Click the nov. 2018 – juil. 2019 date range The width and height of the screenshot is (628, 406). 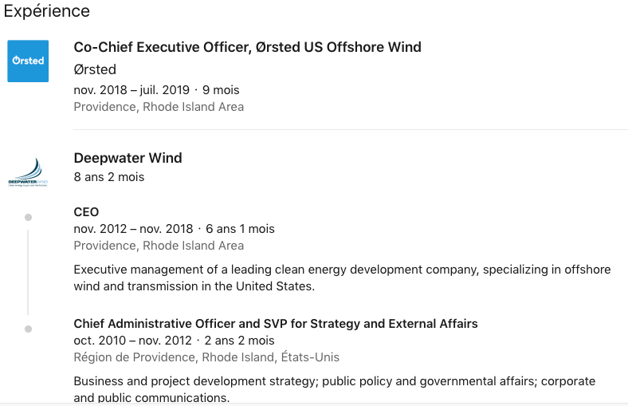(131, 90)
